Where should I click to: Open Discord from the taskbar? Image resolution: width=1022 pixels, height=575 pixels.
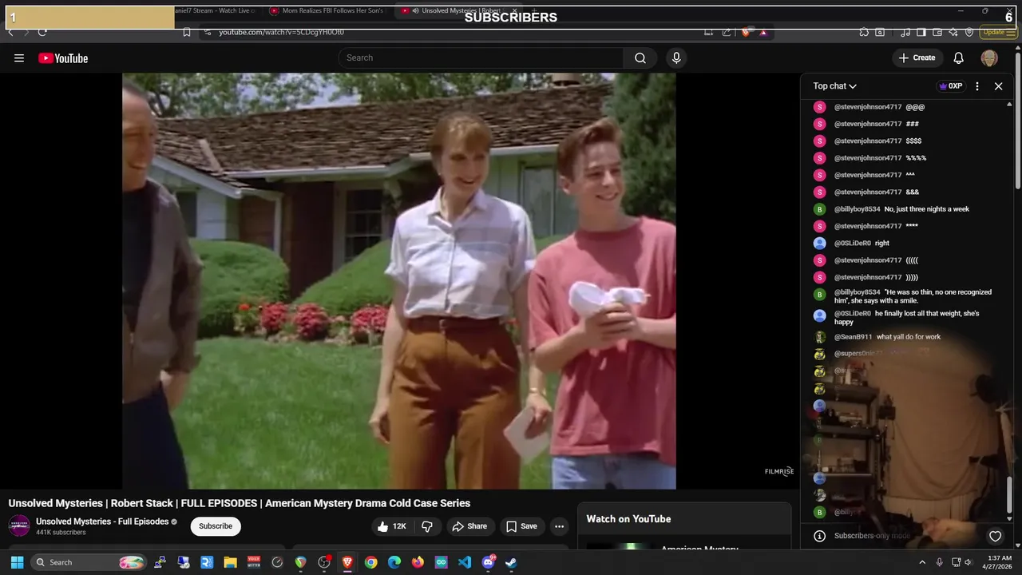[488, 562]
